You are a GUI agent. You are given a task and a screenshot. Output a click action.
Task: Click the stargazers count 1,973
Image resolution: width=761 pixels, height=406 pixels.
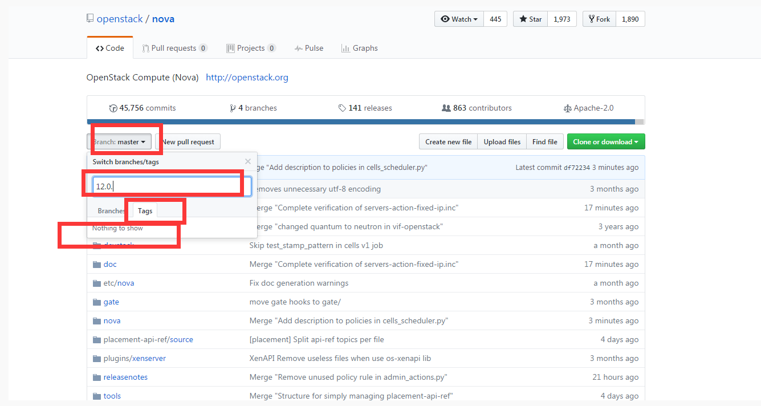(x=562, y=19)
